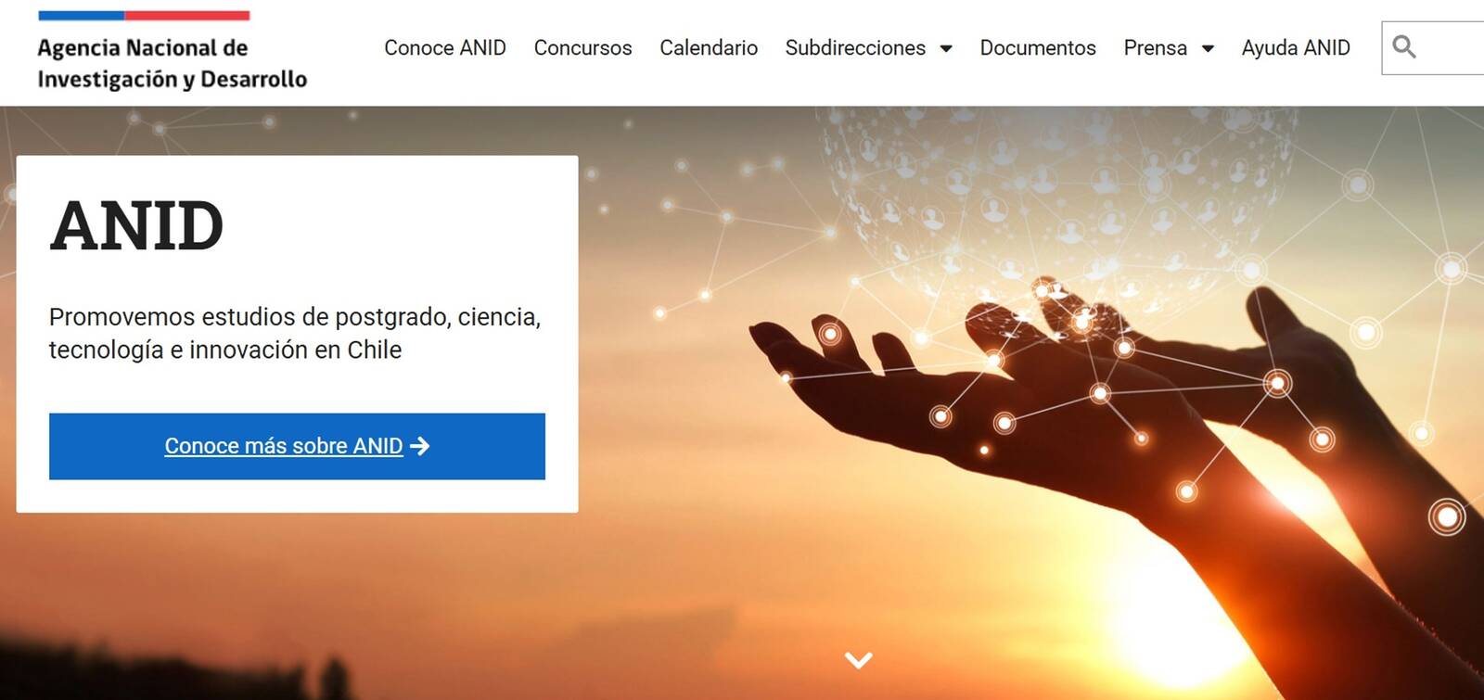Expand the Prensa dropdown arrow

(1208, 48)
